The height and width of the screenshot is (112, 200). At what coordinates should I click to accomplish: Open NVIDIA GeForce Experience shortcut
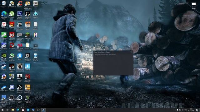4,57
